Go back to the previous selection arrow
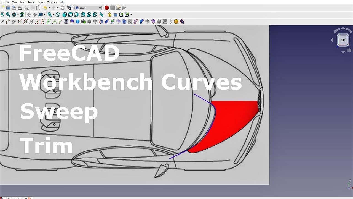The height and width of the screenshot is (199, 353). tap(29, 15)
